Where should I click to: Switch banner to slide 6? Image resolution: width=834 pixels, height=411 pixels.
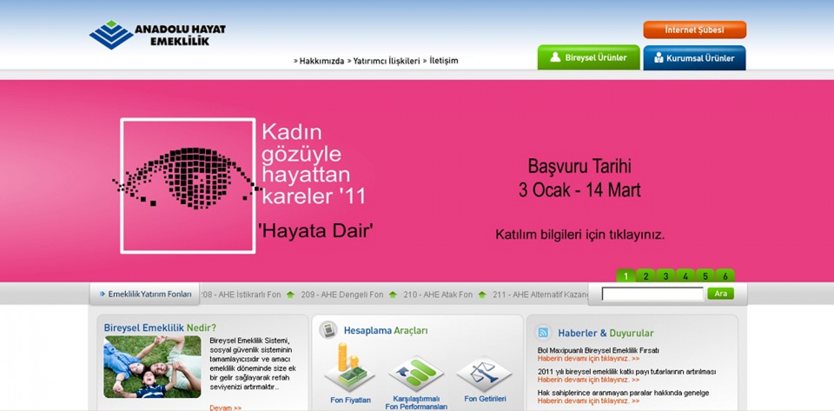(725, 276)
